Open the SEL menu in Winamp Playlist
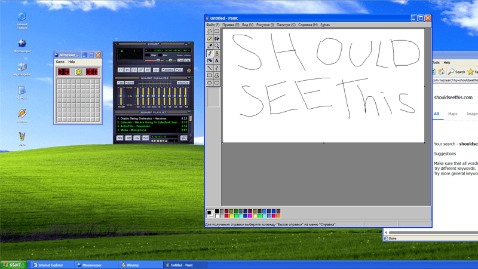 (137, 138)
